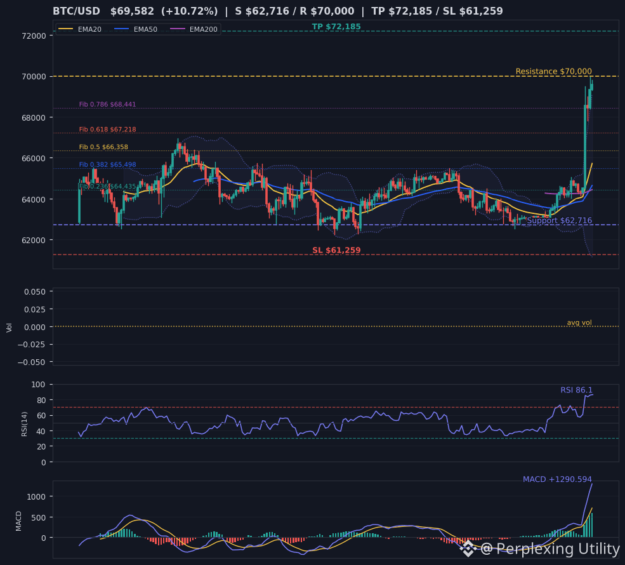Click the $69,582 price in header
The image size is (625, 565).
point(132,11)
